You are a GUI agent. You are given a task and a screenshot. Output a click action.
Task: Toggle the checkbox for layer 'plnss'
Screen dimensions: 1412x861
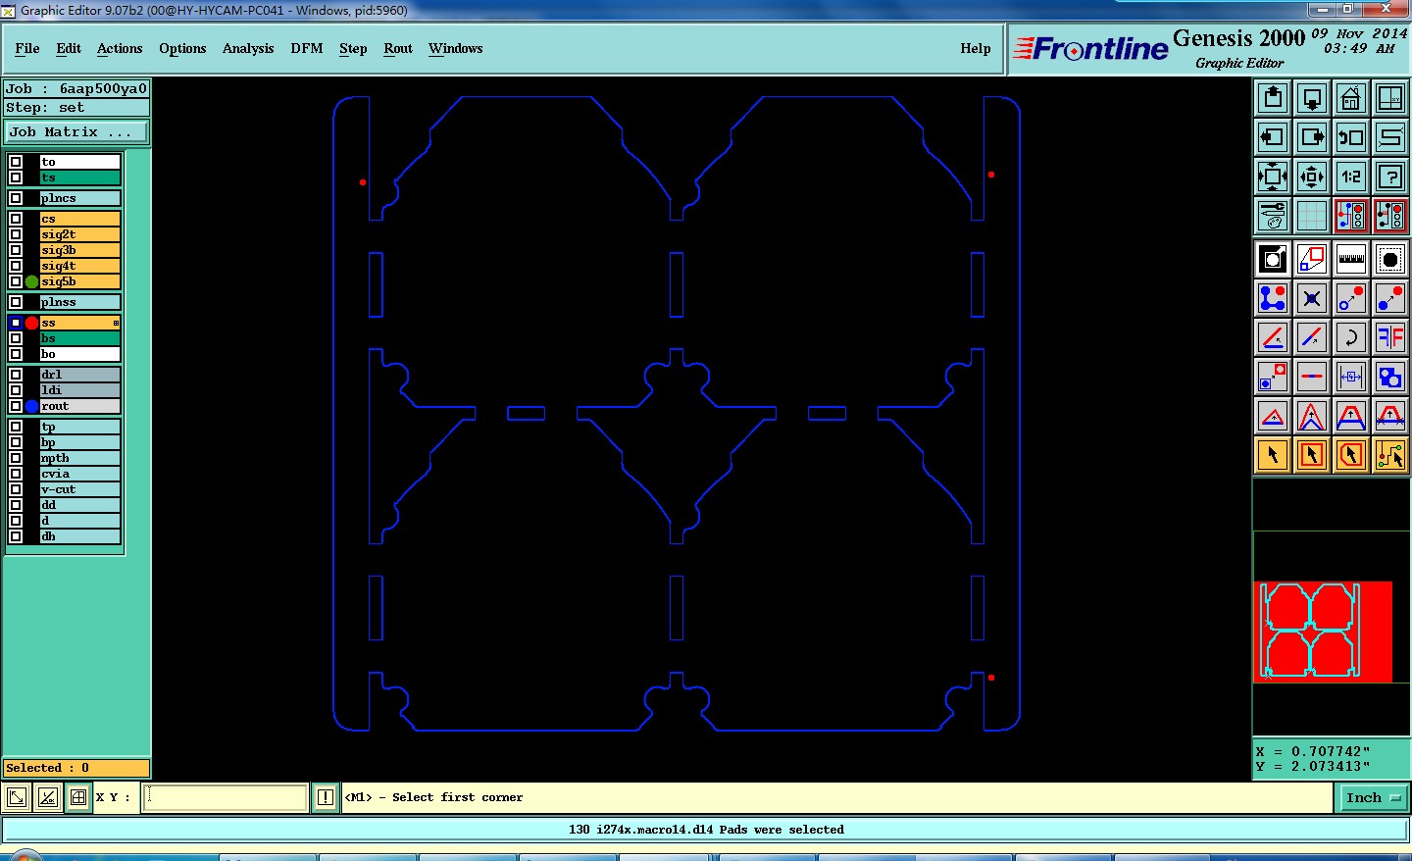click(16, 302)
